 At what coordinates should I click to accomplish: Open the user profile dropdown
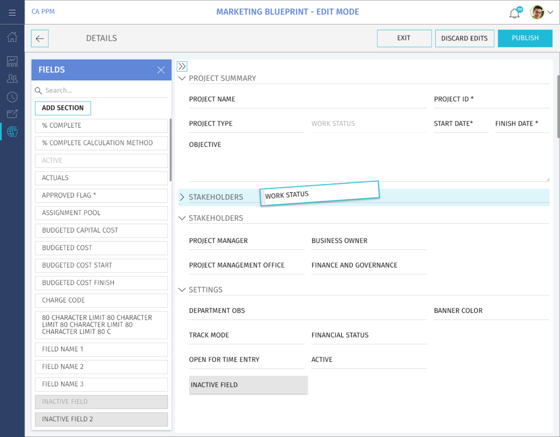tap(542, 13)
